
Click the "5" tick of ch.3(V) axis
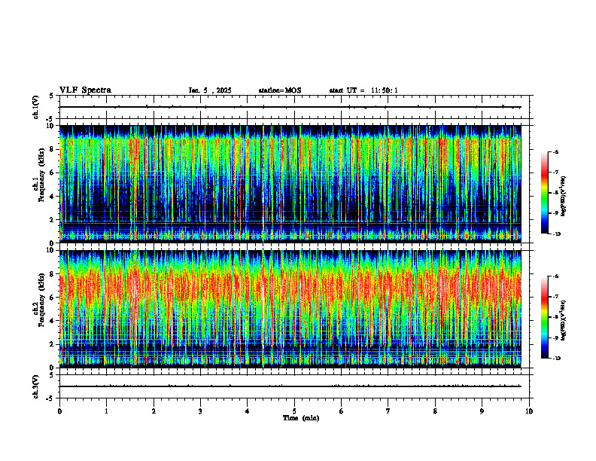coord(52,375)
